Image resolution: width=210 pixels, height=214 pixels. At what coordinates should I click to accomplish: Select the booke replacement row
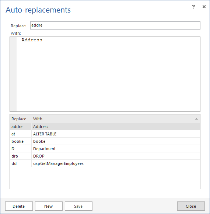point(105,141)
